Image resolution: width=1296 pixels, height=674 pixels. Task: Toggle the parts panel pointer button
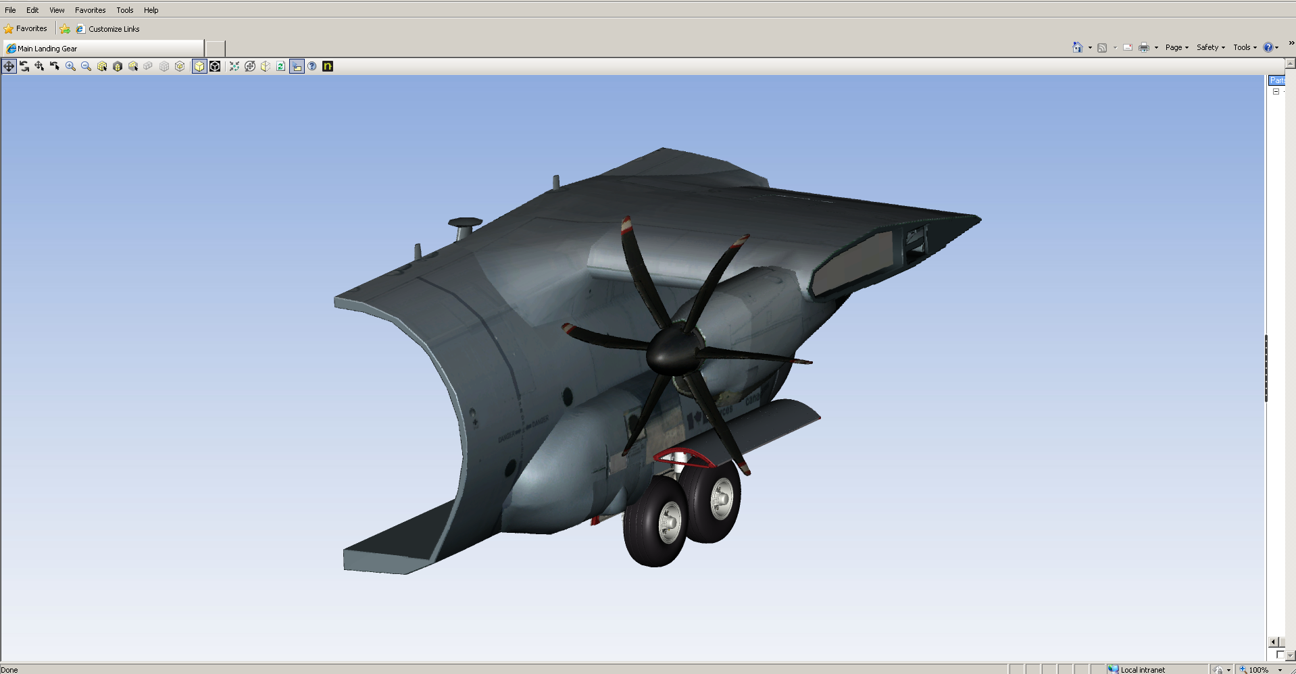[297, 66]
